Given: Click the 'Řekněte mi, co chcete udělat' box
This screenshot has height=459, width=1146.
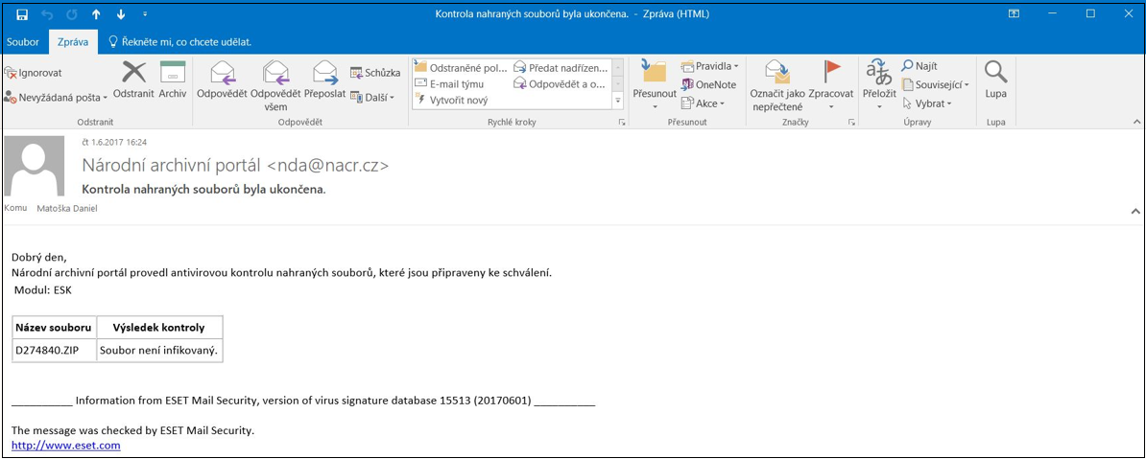Looking at the screenshot, I should pyautogui.click(x=179, y=41).
